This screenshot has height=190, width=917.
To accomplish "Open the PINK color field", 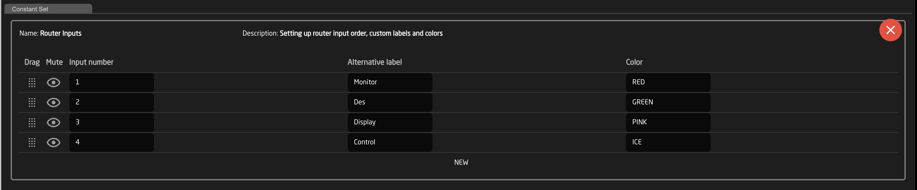I will point(668,122).
